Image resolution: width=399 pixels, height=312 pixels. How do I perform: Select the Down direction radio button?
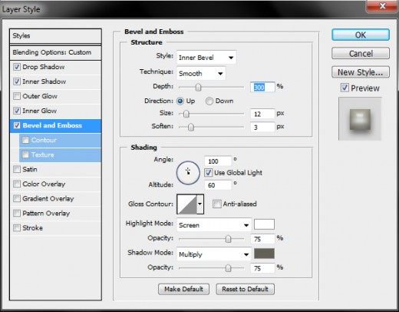tap(209, 101)
